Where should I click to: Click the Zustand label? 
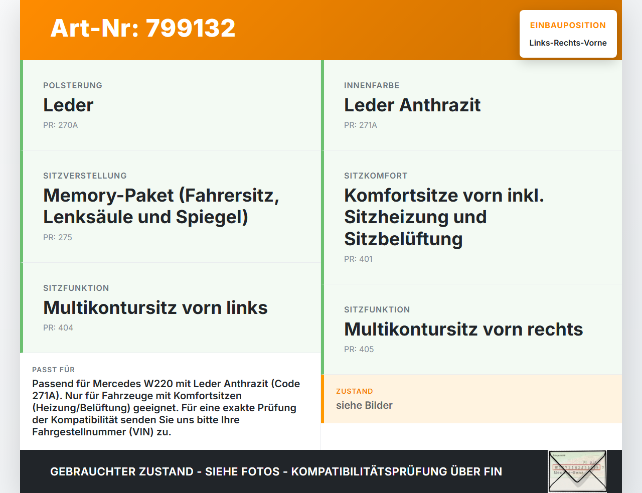tap(355, 391)
